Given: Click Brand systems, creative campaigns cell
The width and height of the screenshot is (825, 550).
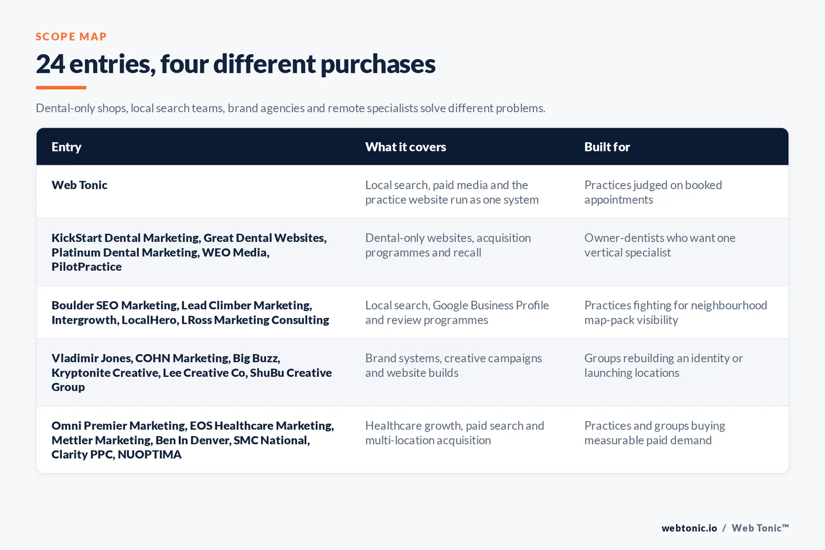Looking at the screenshot, I should 453,365.
